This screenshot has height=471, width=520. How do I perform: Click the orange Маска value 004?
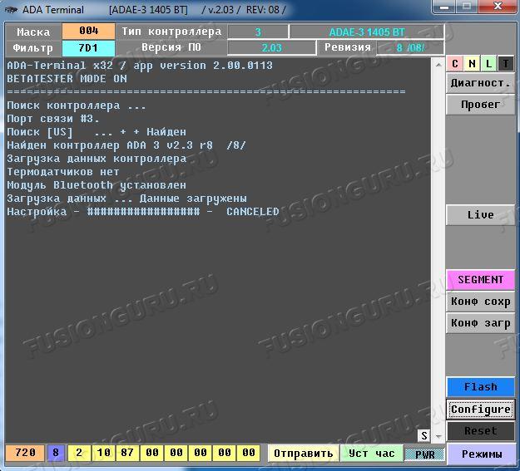point(88,31)
